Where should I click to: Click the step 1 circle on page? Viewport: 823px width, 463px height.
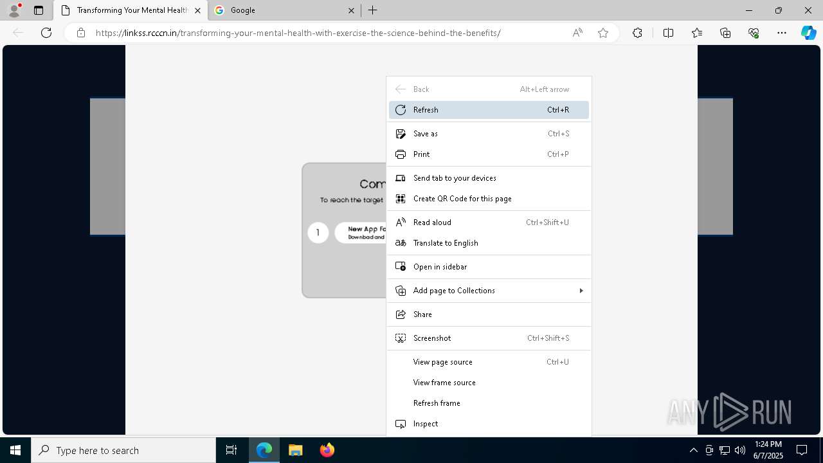[318, 233]
